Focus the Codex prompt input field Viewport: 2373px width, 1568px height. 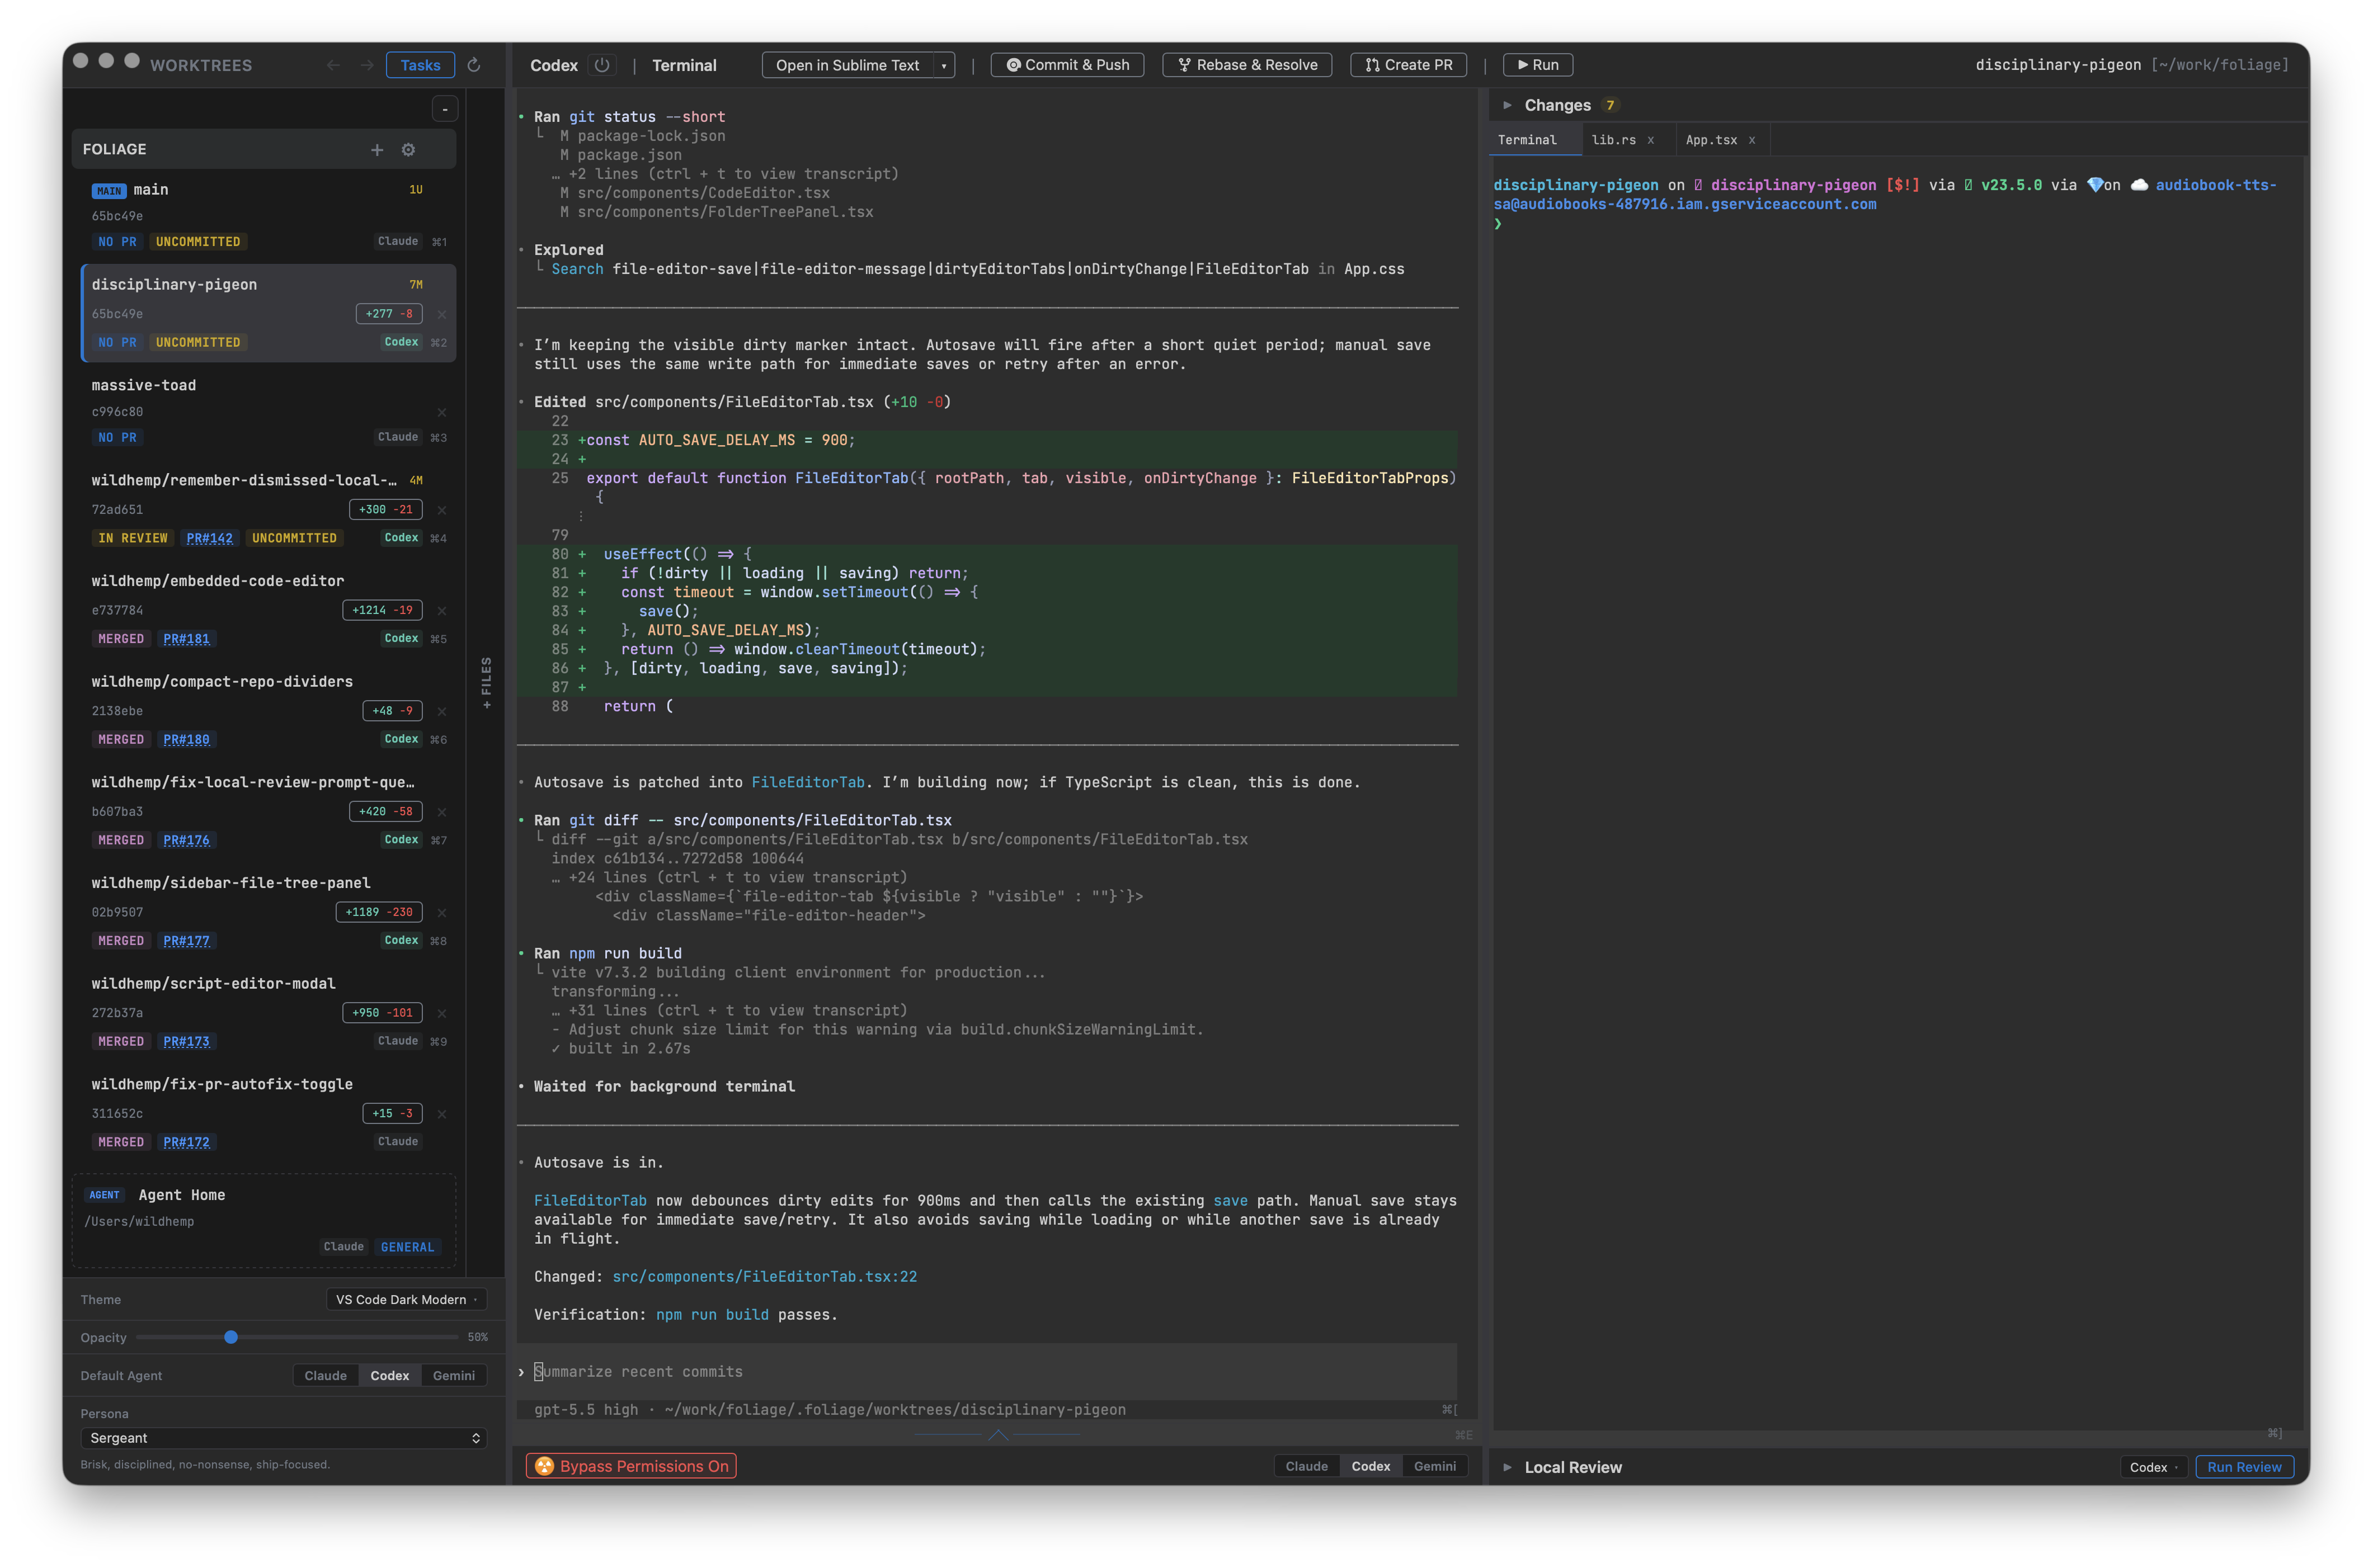988,1372
